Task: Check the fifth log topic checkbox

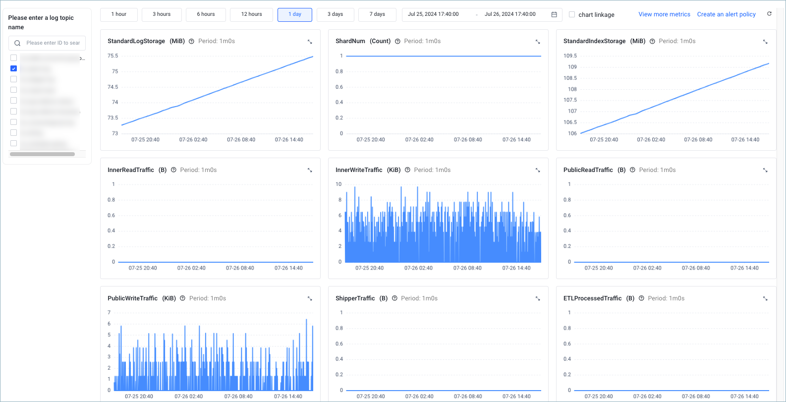Action: click(x=14, y=101)
